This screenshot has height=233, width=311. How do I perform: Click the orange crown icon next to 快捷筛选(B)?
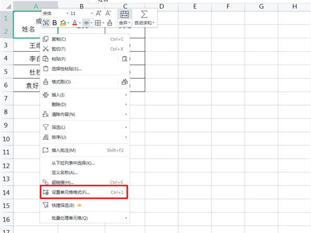click(x=79, y=205)
